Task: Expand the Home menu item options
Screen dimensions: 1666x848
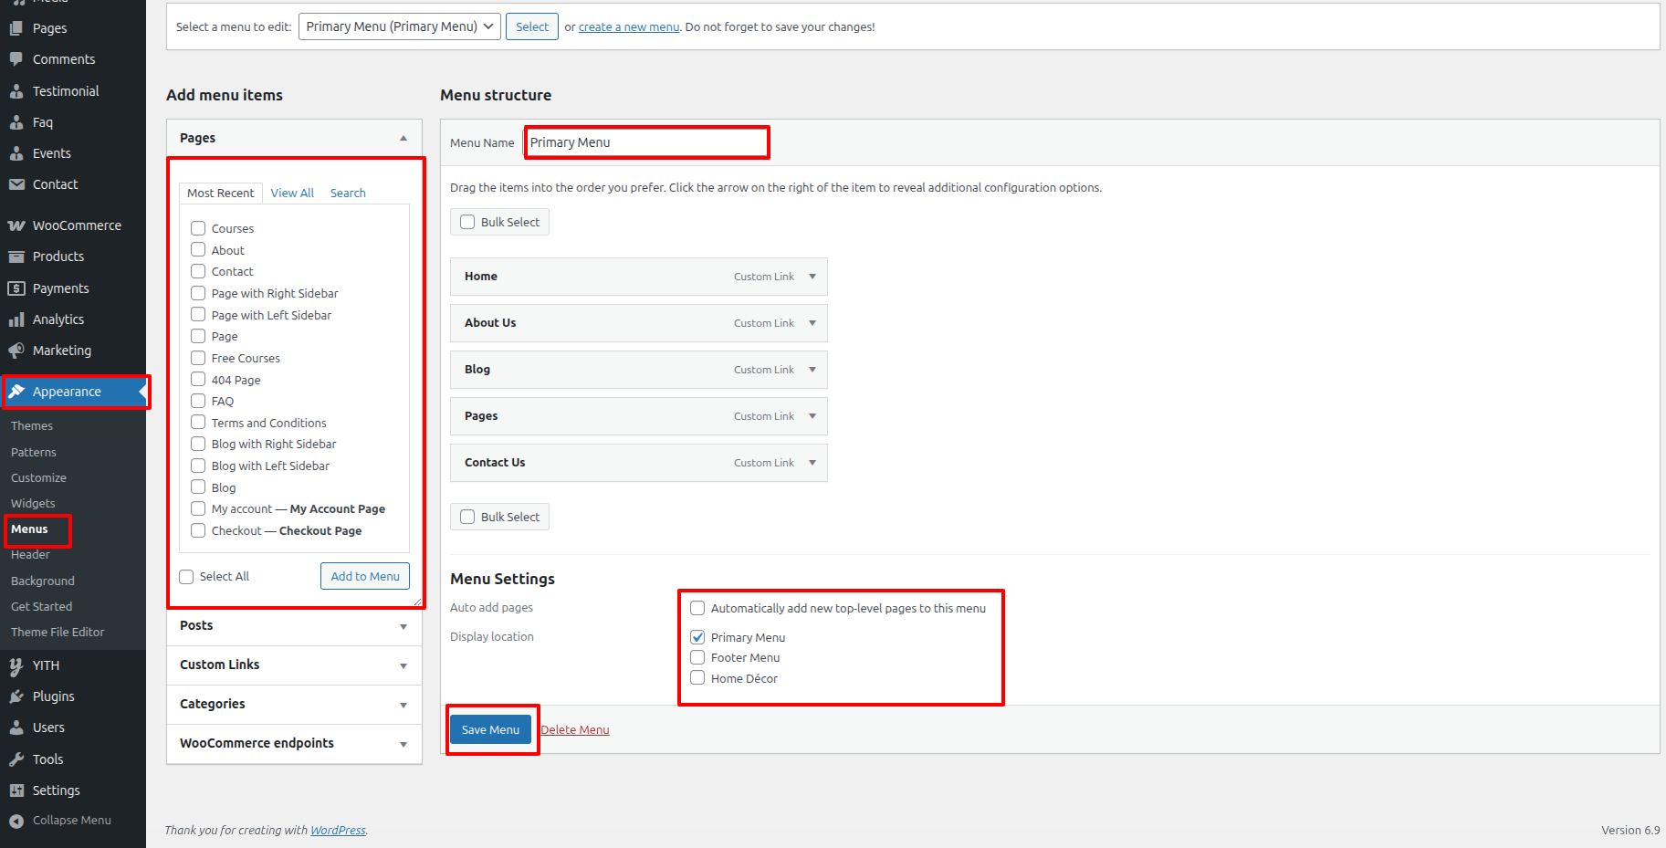Action: (x=812, y=277)
